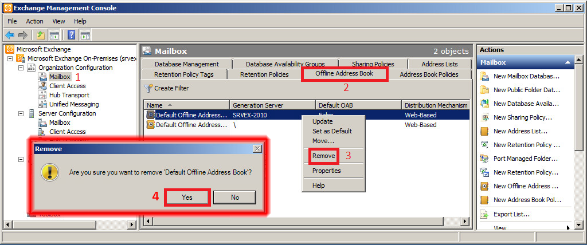Click the New Address Book Policy action icon
This screenshot has height=245, width=587.
(485, 200)
